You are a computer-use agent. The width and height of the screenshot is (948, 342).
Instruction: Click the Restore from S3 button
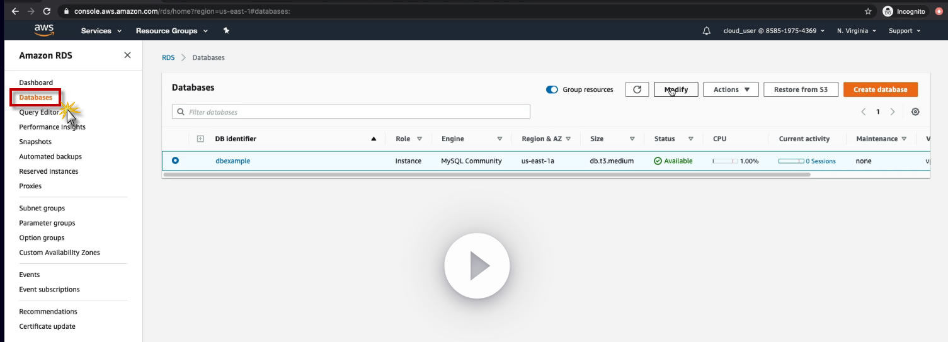click(x=801, y=89)
